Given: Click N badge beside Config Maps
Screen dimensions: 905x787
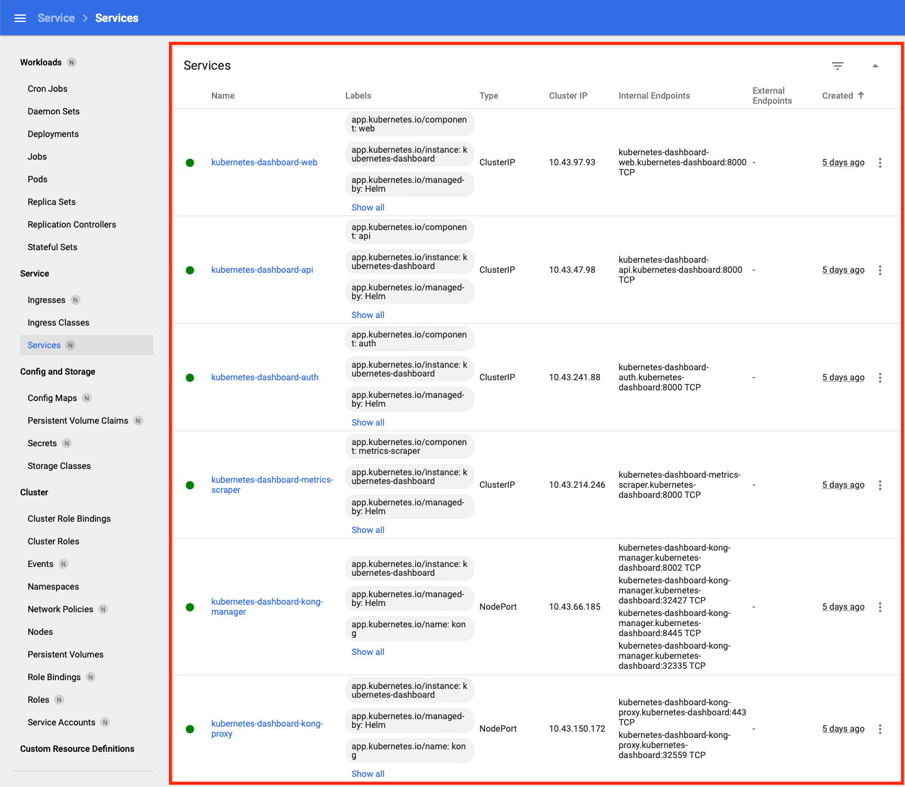Looking at the screenshot, I should 87,398.
